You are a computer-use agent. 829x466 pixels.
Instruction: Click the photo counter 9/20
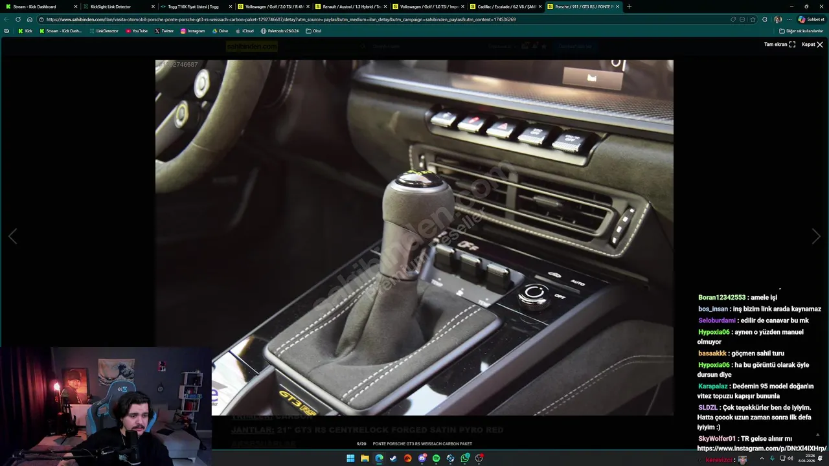[x=361, y=444]
